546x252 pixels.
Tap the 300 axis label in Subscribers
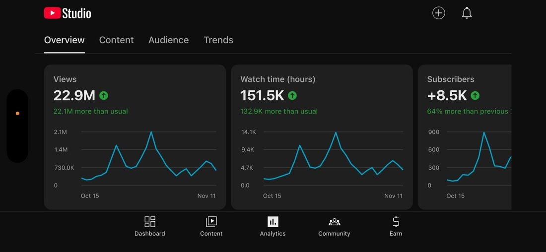[x=433, y=168]
